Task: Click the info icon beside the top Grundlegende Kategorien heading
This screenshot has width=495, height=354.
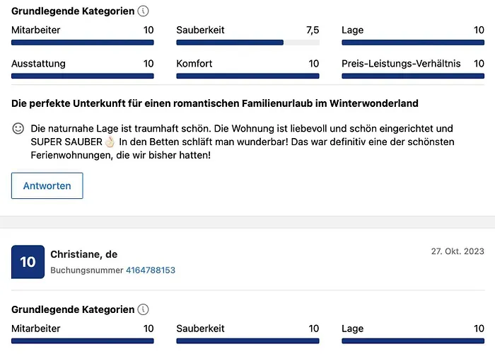Action: pyautogui.click(x=144, y=11)
